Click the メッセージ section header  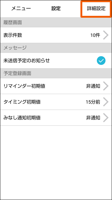tap(15, 48)
